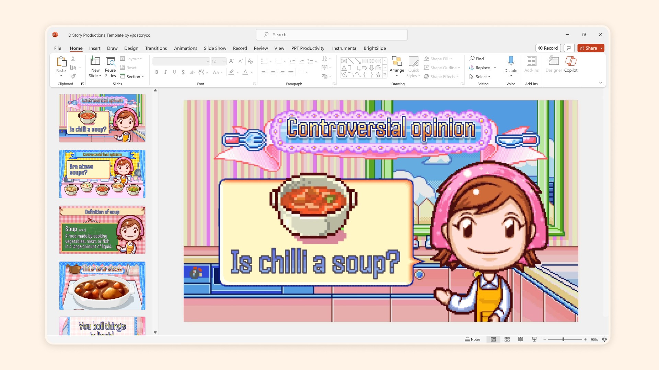Open Reading View from status bar

pos(521,340)
